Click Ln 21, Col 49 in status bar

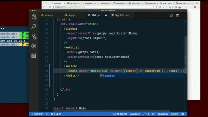pos(120,114)
